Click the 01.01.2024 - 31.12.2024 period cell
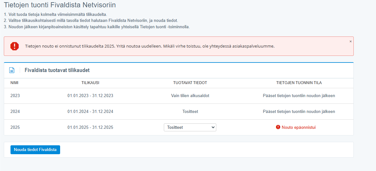 coord(90,111)
